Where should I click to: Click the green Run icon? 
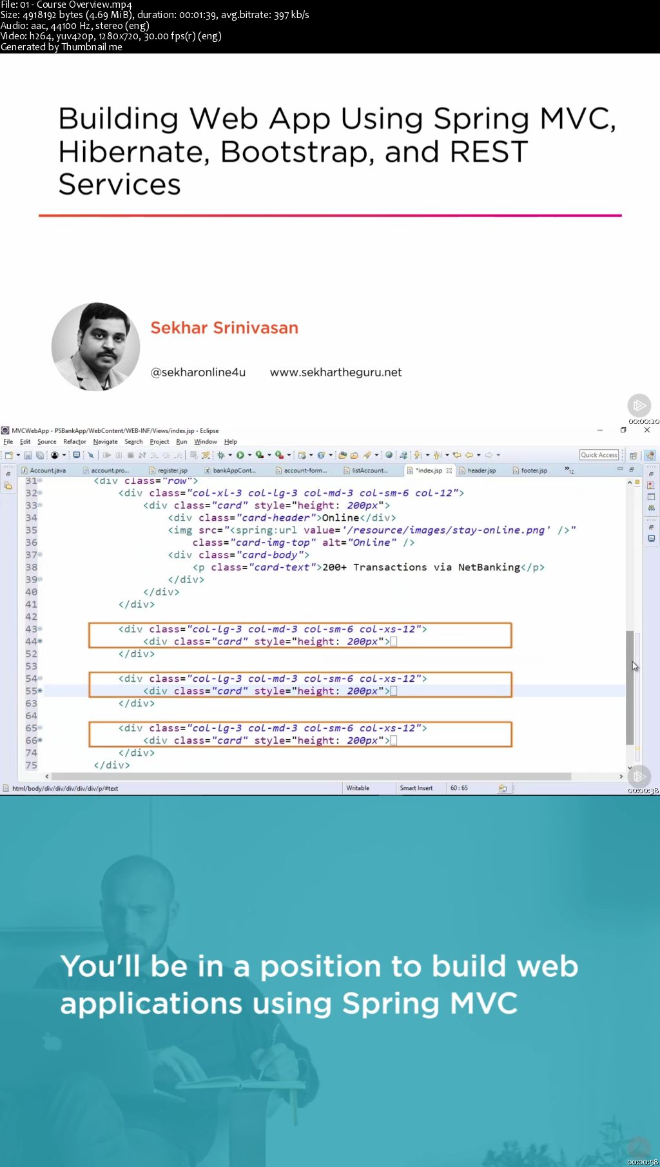pos(240,455)
